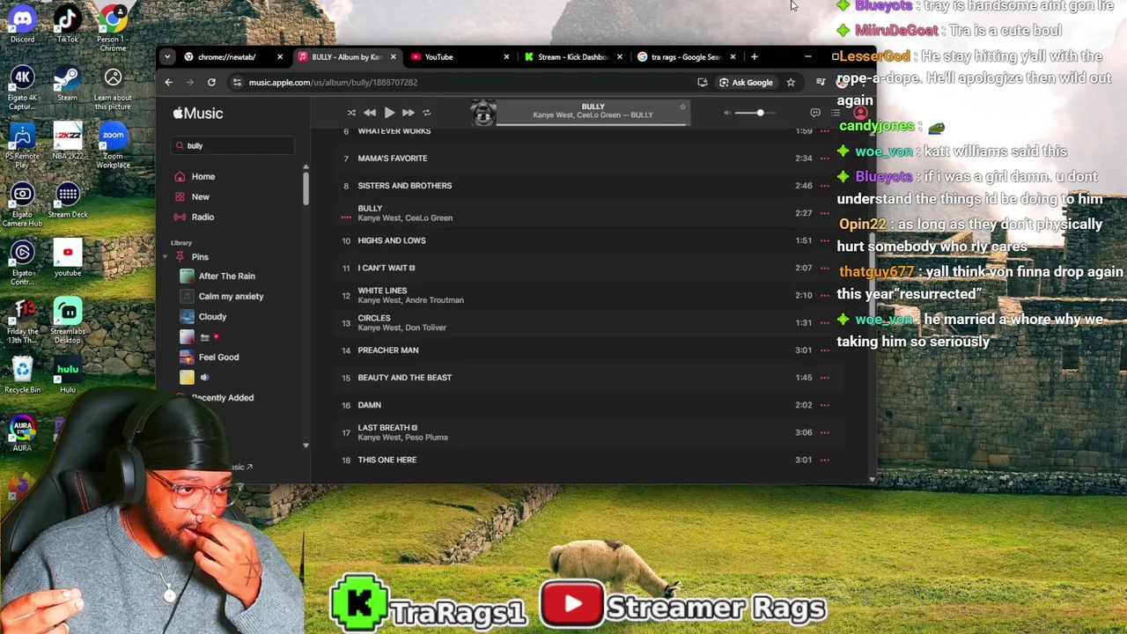Open NBA 2K22 desktop shortcut
Screen dimensions: 1127x634
click(68, 142)
